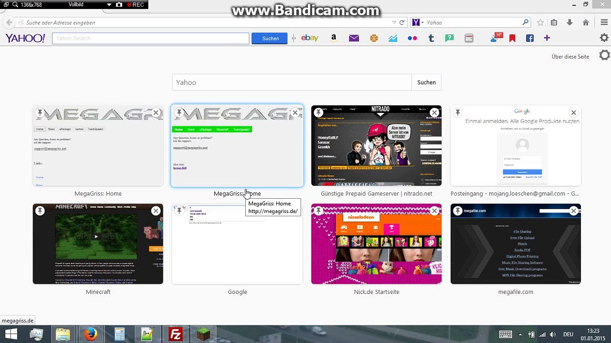
Task: Open new tab page settings gear
Action: coord(604,55)
